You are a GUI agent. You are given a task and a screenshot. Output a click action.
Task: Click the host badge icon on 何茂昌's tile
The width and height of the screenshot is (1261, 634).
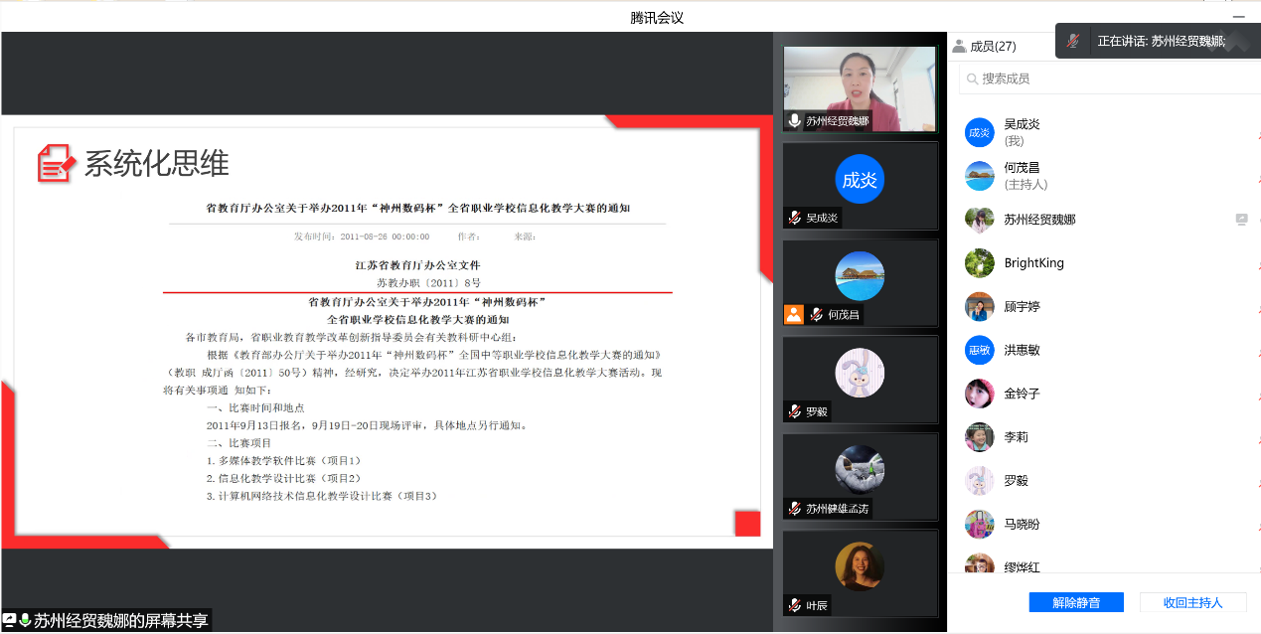pyautogui.click(x=794, y=314)
